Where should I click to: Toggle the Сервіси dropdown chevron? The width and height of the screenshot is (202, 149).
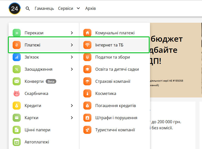coord(78,8)
